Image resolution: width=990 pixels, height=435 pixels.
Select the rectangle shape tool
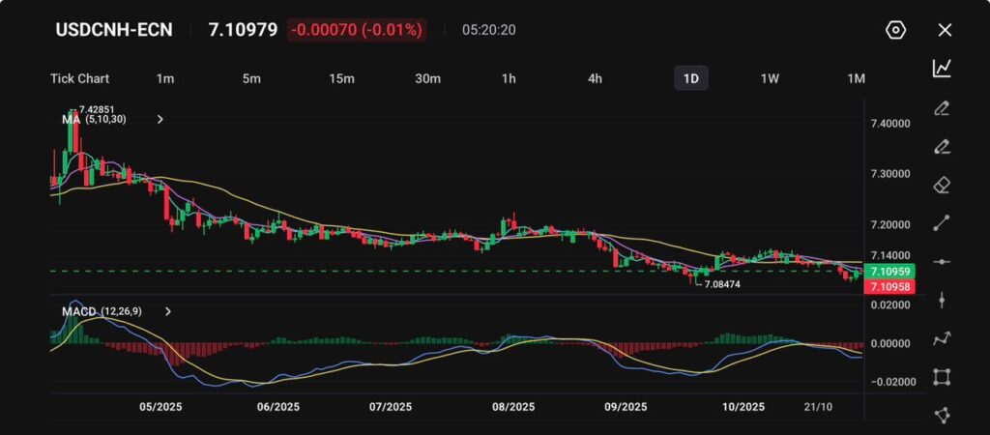coord(942,377)
